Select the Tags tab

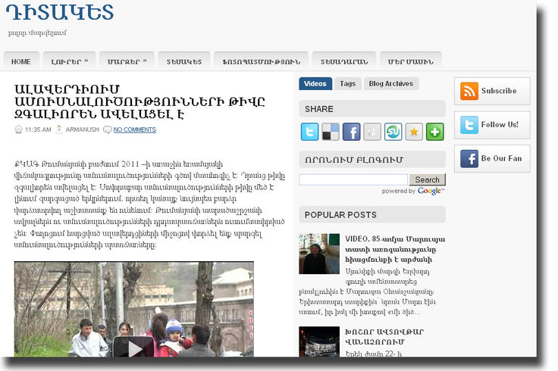tap(347, 84)
